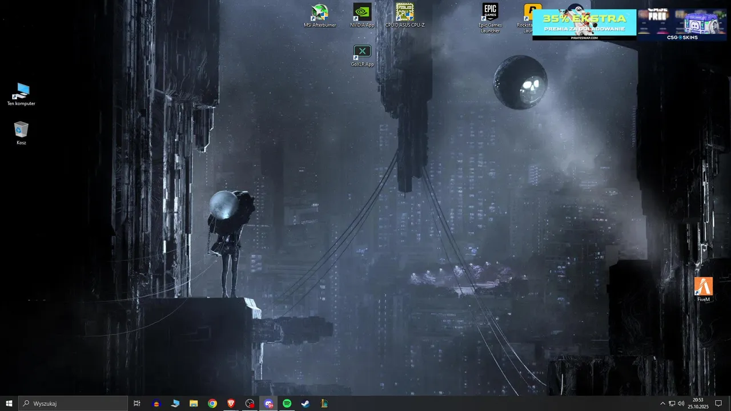
Task: Select the Ten komputer desktop icon
Action: pos(21,95)
